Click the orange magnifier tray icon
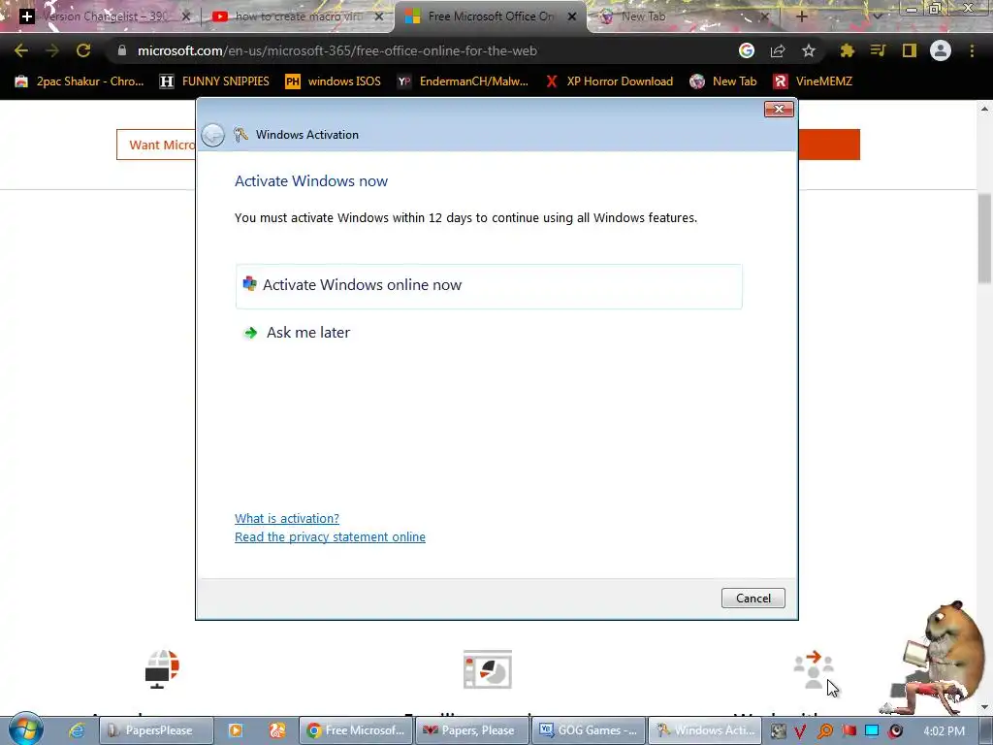This screenshot has width=993, height=745. 824,731
